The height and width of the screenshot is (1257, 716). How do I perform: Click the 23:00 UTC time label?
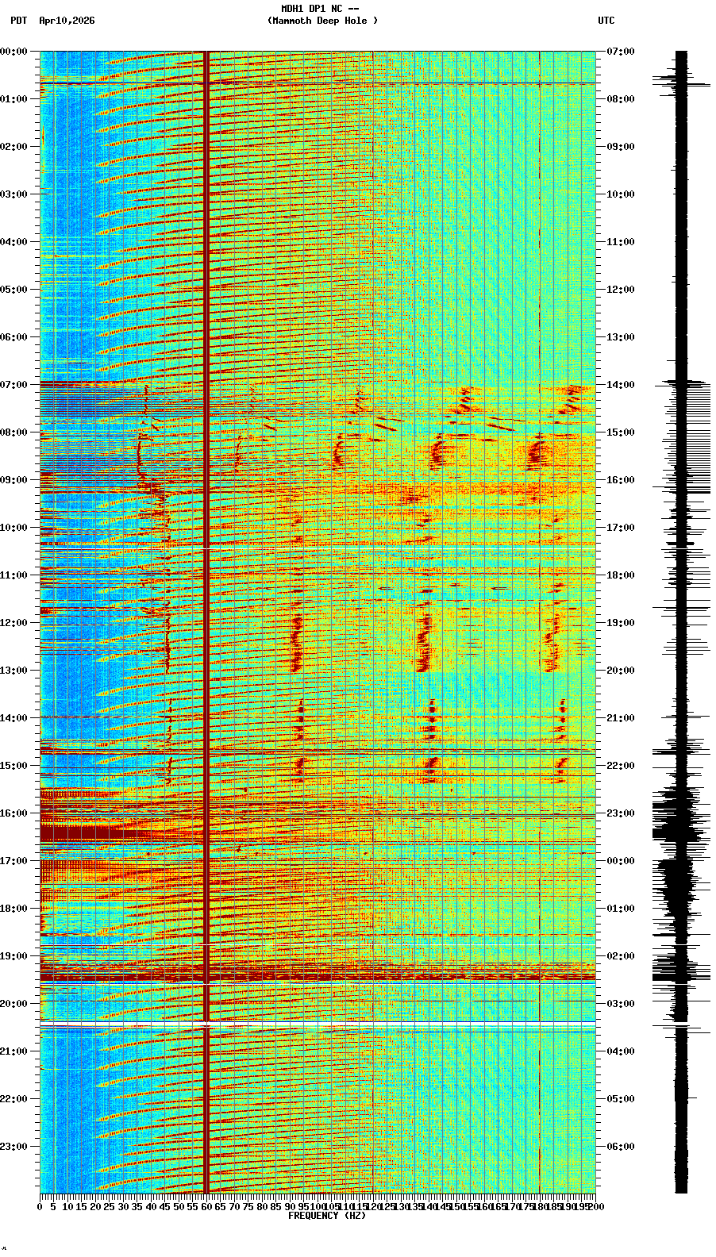pos(621,813)
